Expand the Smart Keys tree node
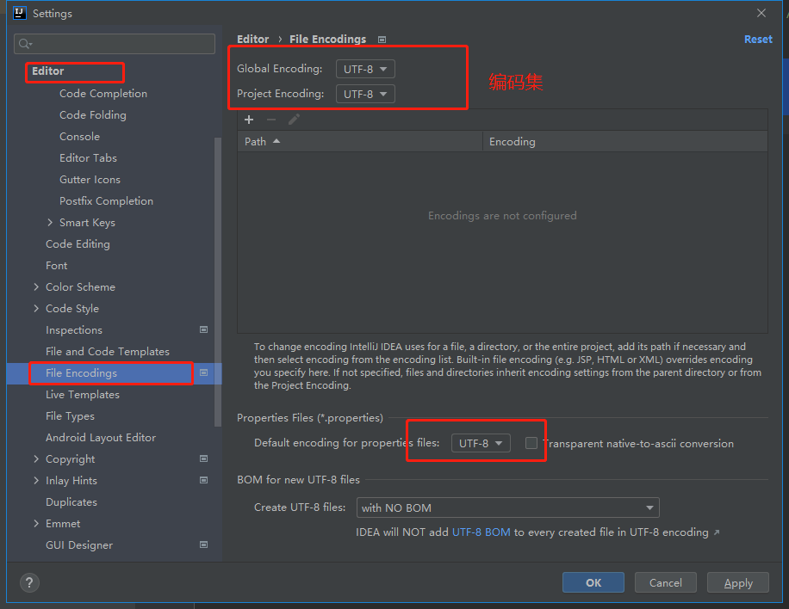Viewport: 789px width, 609px height. (50, 222)
